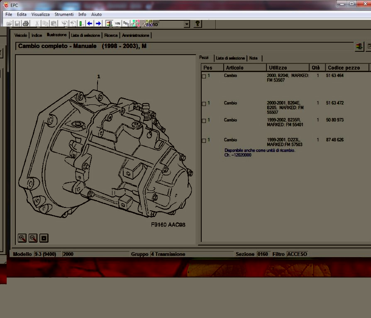Click the Articolo column header
371x318 pixels.
(x=245, y=68)
